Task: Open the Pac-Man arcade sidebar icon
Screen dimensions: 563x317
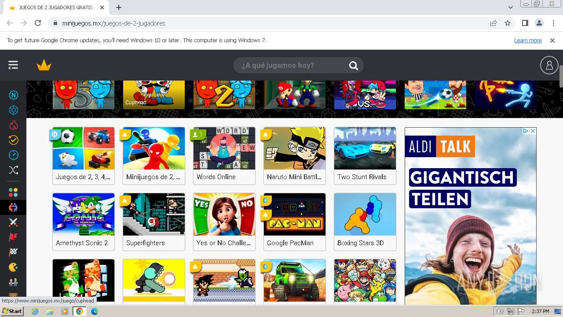Action: pos(14,267)
